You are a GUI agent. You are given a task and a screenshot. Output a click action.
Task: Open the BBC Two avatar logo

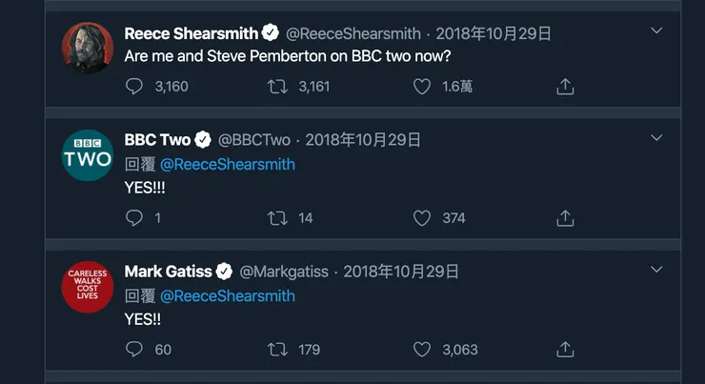(x=88, y=155)
